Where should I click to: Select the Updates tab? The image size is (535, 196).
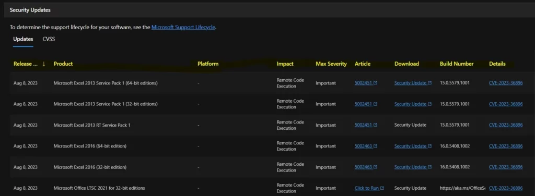pyautogui.click(x=23, y=39)
